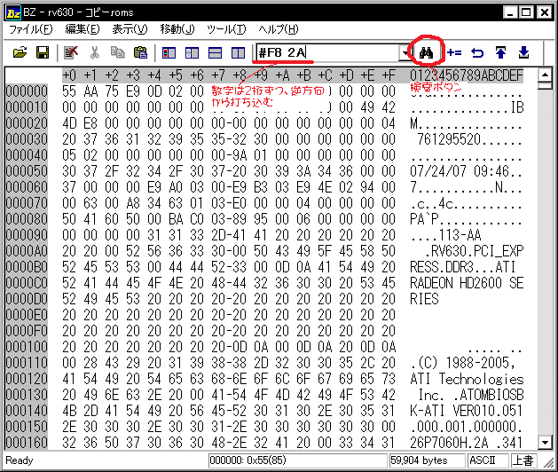Open a file with the folder icon
The width and height of the screenshot is (558, 472).
pos(20,52)
